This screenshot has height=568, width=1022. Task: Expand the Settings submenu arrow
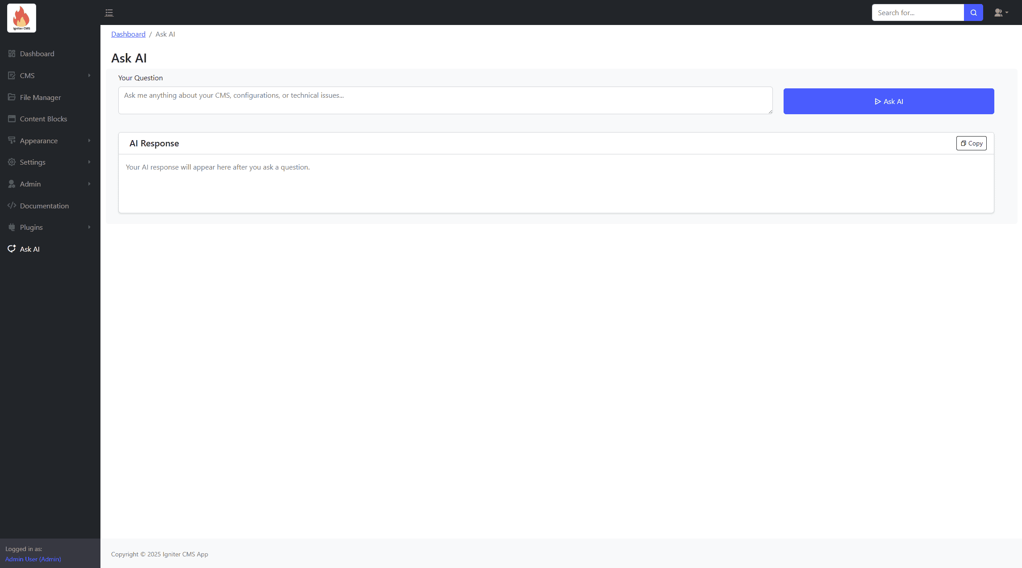pyautogui.click(x=89, y=162)
